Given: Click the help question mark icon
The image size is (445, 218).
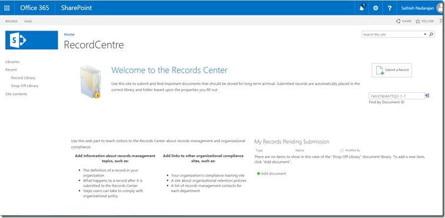Looking at the screenshot, I should click(x=389, y=8).
